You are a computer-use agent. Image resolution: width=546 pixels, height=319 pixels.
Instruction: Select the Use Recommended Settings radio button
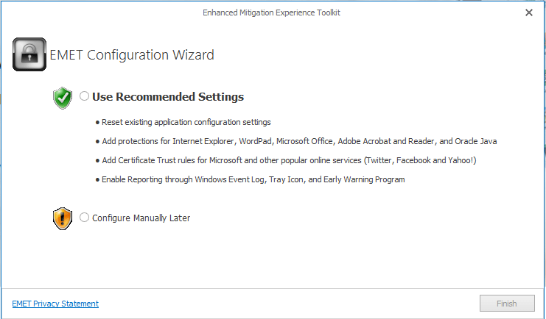pyautogui.click(x=85, y=96)
